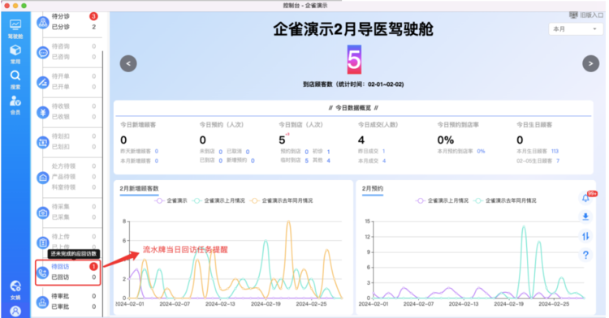Click the floating download icon
The width and height of the screenshot is (609, 318).
585,217
